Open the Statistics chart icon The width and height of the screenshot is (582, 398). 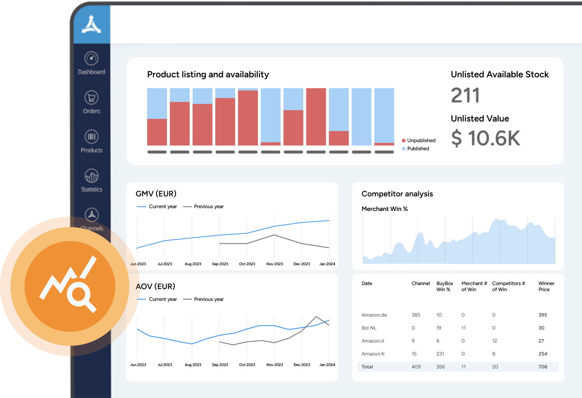click(x=92, y=176)
